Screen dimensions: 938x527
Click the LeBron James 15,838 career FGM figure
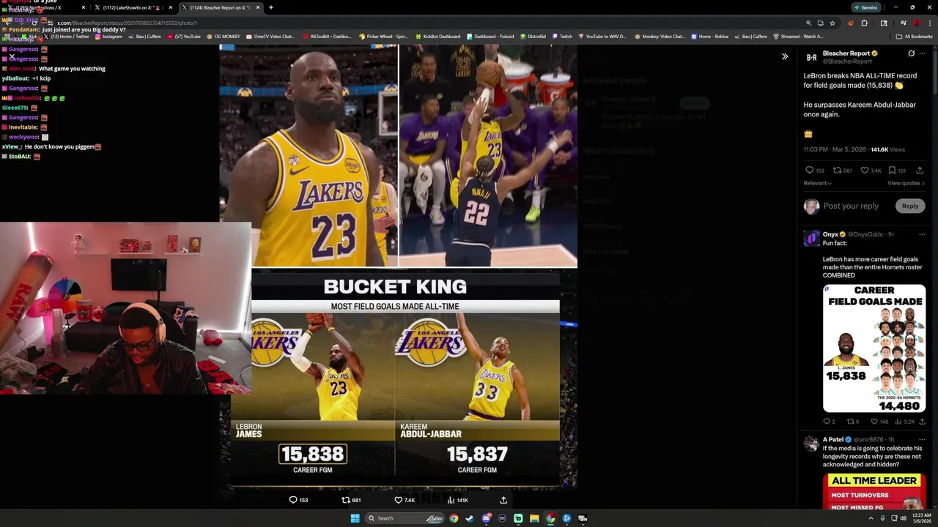pyautogui.click(x=313, y=455)
